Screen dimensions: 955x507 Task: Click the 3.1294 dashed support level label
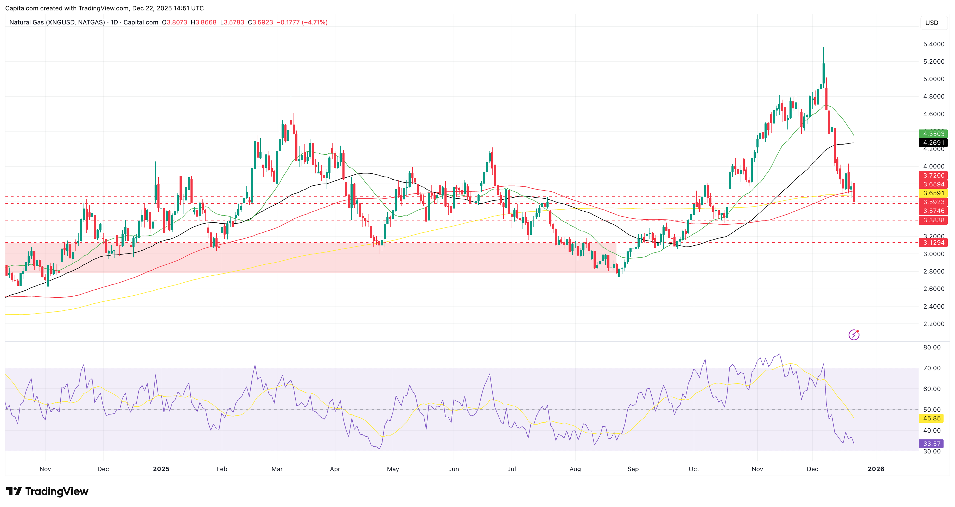pyautogui.click(x=933, y=243)
